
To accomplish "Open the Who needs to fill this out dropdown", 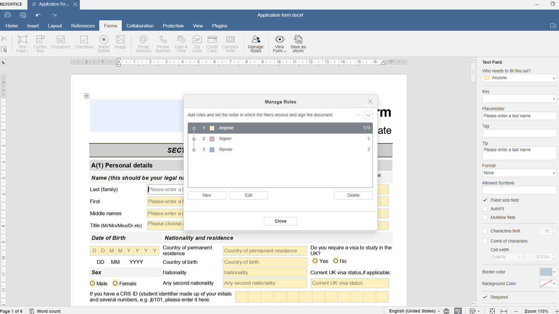I will (x=519, y=77).
